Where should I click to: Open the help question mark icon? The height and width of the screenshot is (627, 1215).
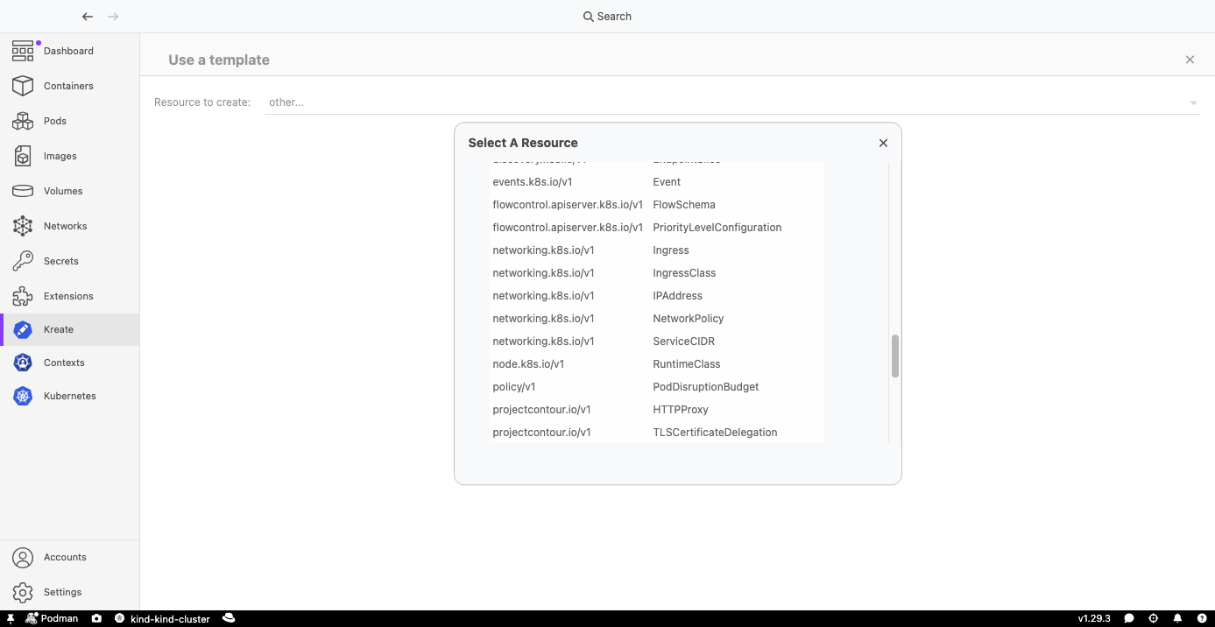[1201, 618]
